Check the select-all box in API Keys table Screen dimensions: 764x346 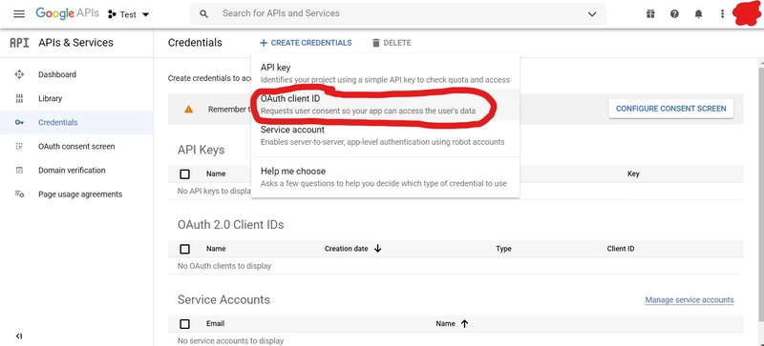click(184, 173)
